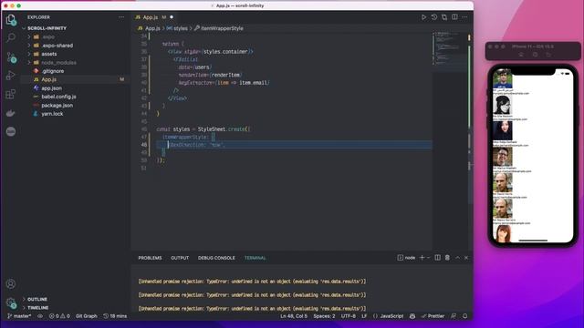This screenshot has height=328, width=584.
Task: Close the terminal panel
Action: [466, 258]
